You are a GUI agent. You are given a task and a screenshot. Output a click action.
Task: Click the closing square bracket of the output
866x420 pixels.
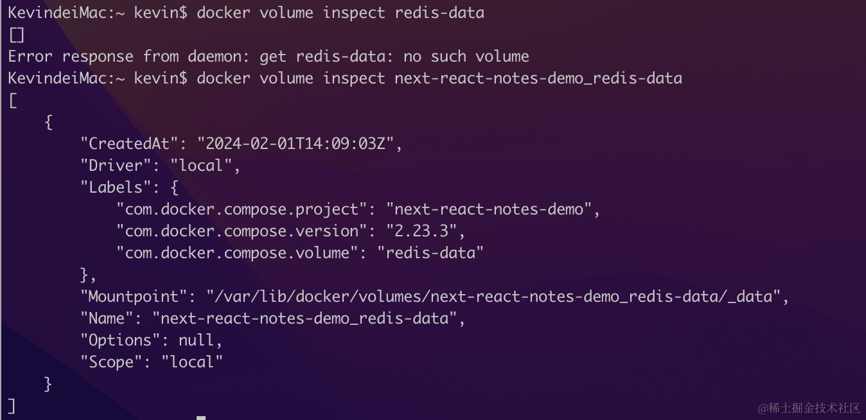click(x=12, y=405)
